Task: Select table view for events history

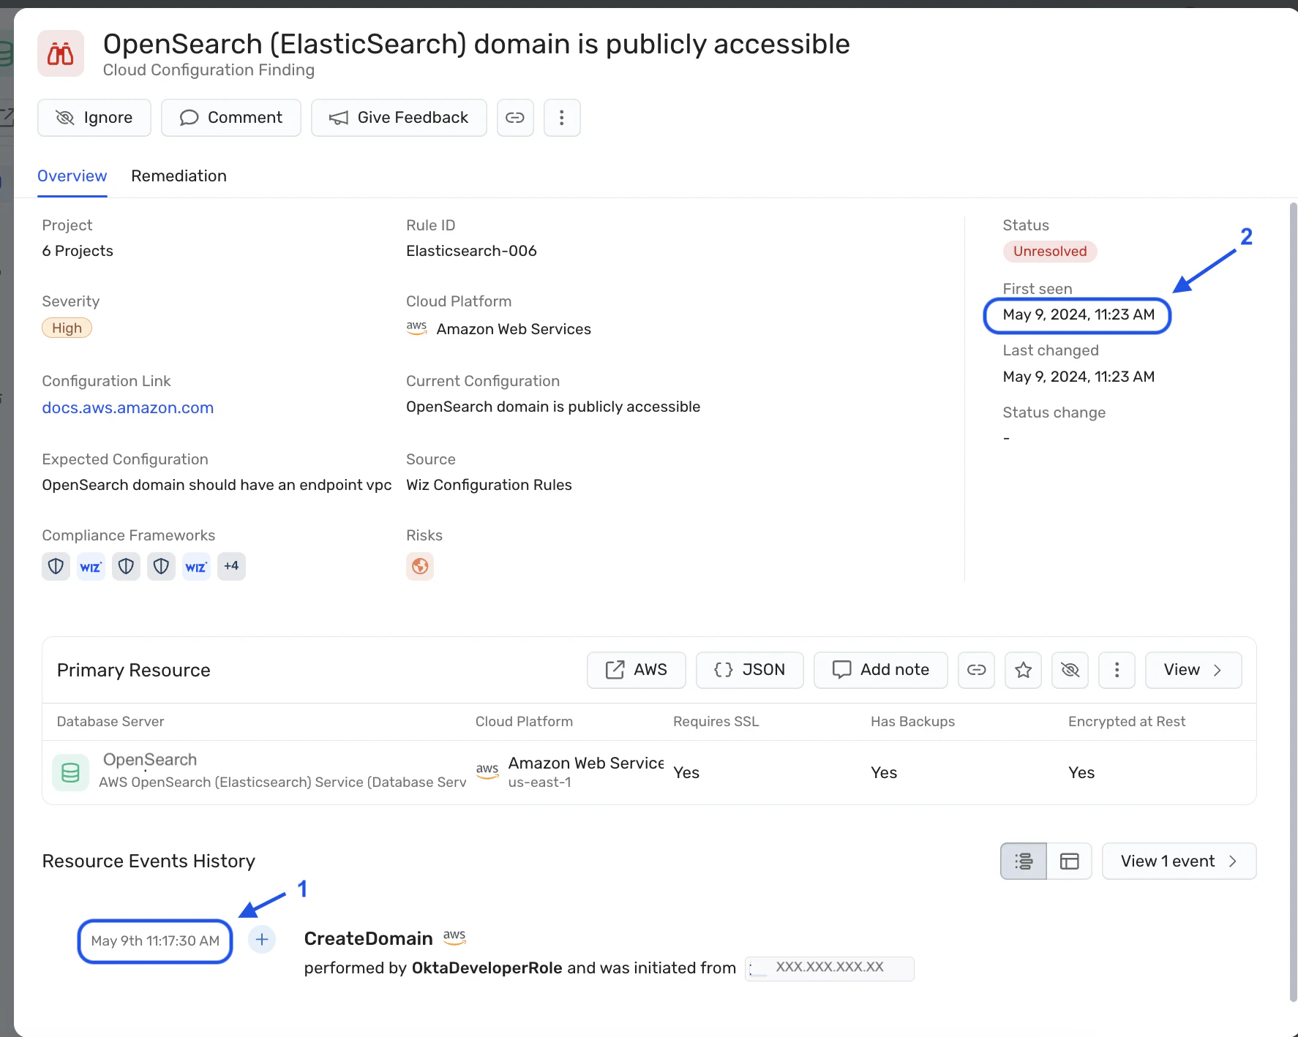Action: coord(1069,861)
